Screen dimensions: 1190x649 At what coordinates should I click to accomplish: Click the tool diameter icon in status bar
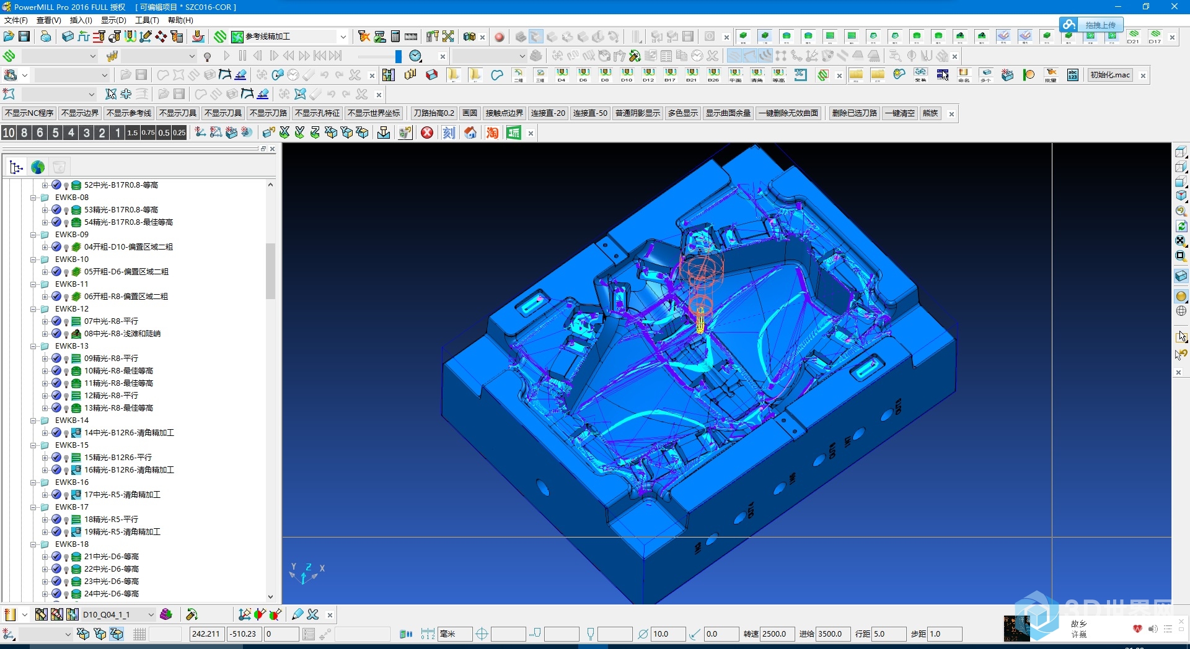[643, 634]
